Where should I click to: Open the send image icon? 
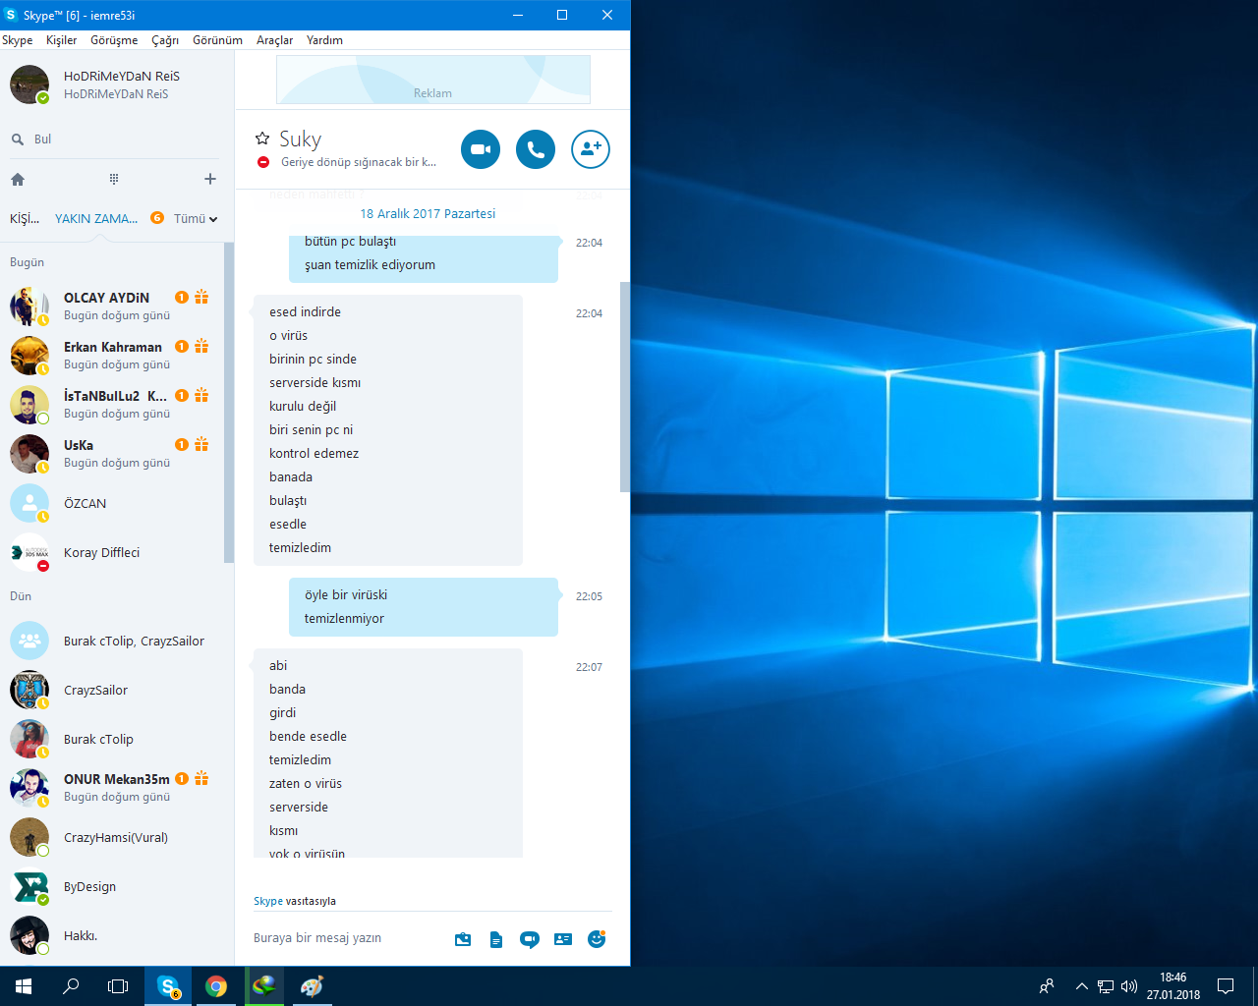(x=463, y=939)
